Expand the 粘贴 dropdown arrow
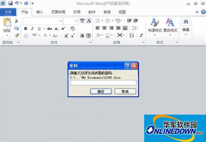The width and height of the screenshot is (206, 142). 7,35
